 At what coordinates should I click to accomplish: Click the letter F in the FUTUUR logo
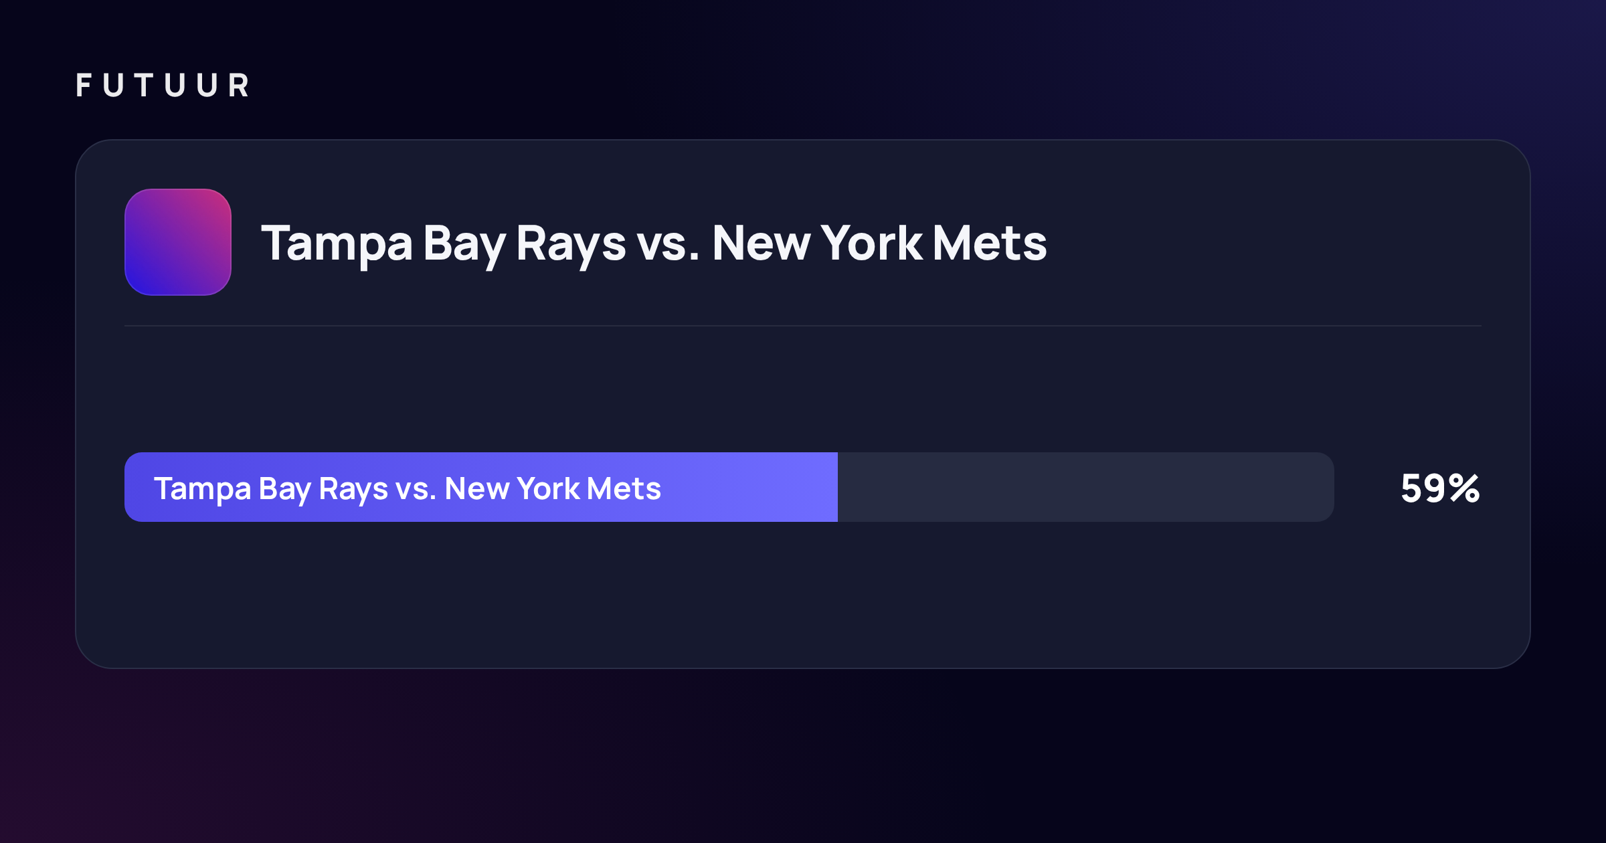84,86
